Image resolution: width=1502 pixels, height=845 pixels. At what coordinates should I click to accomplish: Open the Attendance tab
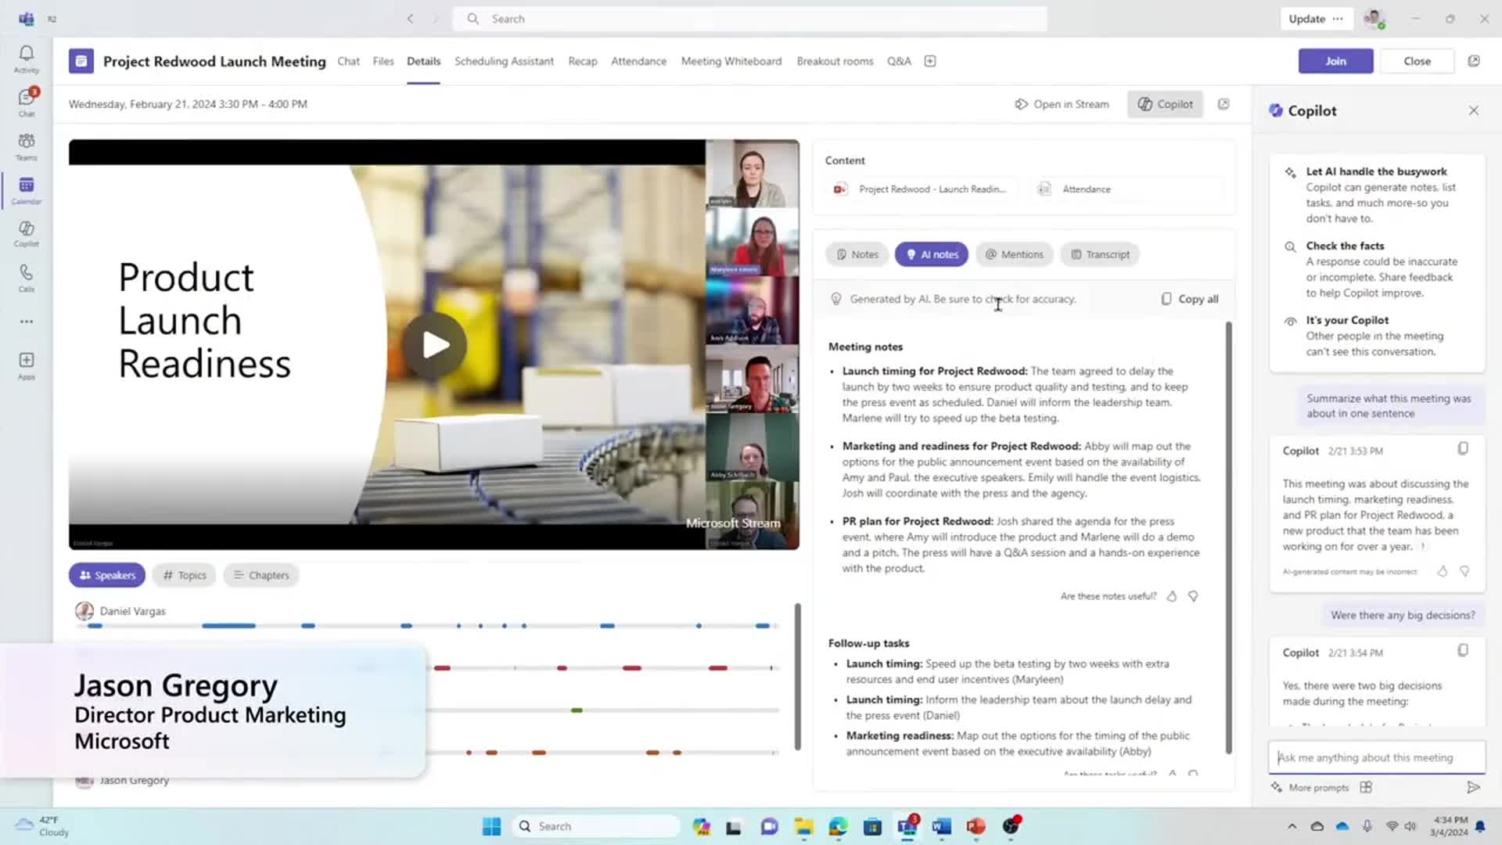638,61
